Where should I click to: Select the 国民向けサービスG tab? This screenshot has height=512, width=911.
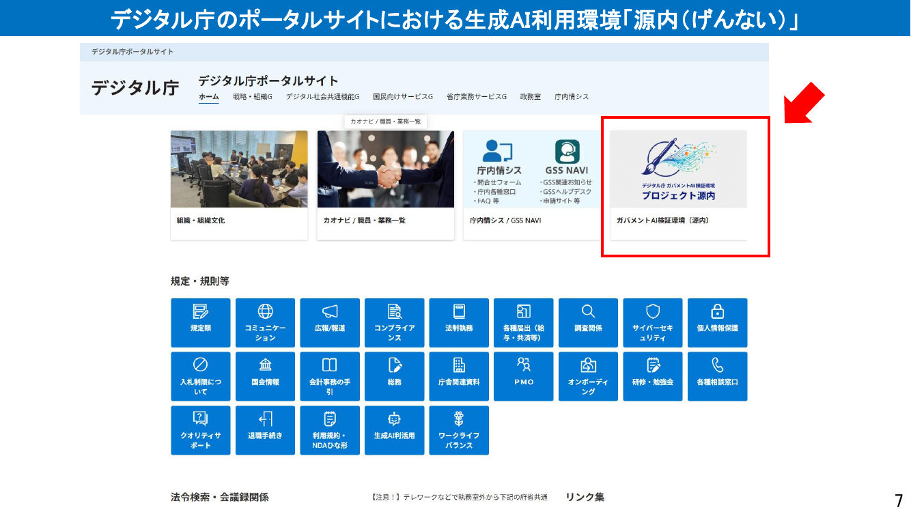(x=403, y=97)
